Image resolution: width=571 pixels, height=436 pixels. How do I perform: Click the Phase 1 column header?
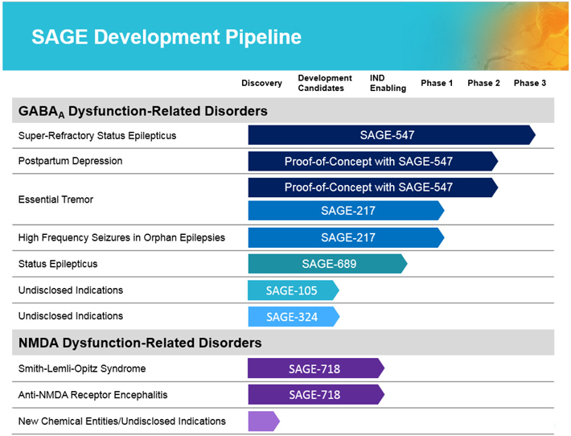(x=437, y=84)
